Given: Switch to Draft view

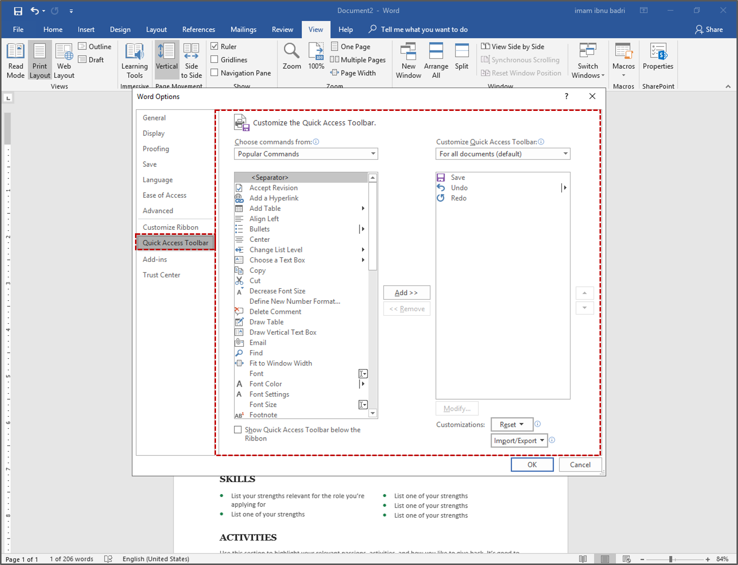Looking at the screenshot, I should point(91,59).
